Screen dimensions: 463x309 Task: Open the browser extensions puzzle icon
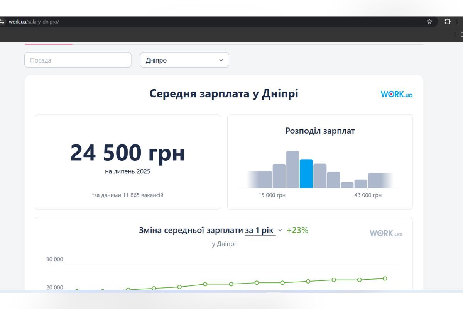pos(448,22)
